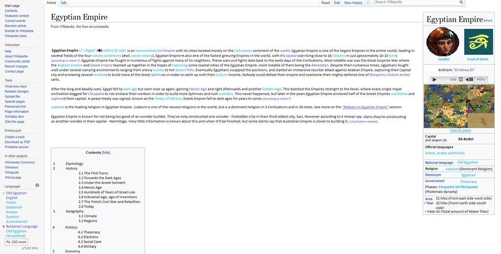Jump to Etymology in Contents
The height and width of the screenshot is (254, 501).
(74, 164)
